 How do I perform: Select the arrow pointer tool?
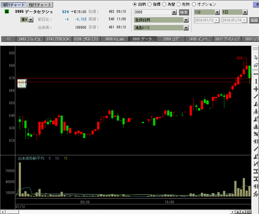(256, 57)
